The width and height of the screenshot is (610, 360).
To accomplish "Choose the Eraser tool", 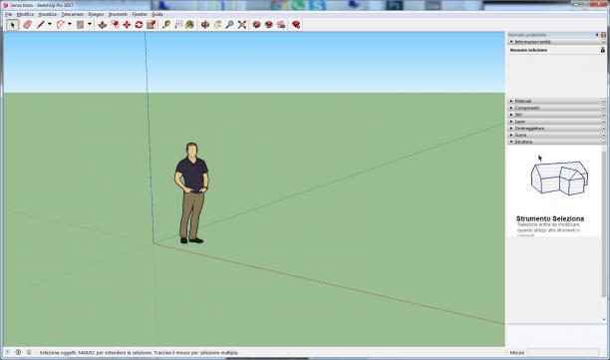I will [27, 25].
